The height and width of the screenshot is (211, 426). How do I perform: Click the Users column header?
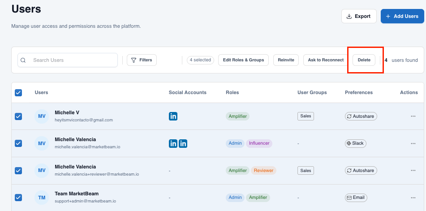click(x=41, y=93)
